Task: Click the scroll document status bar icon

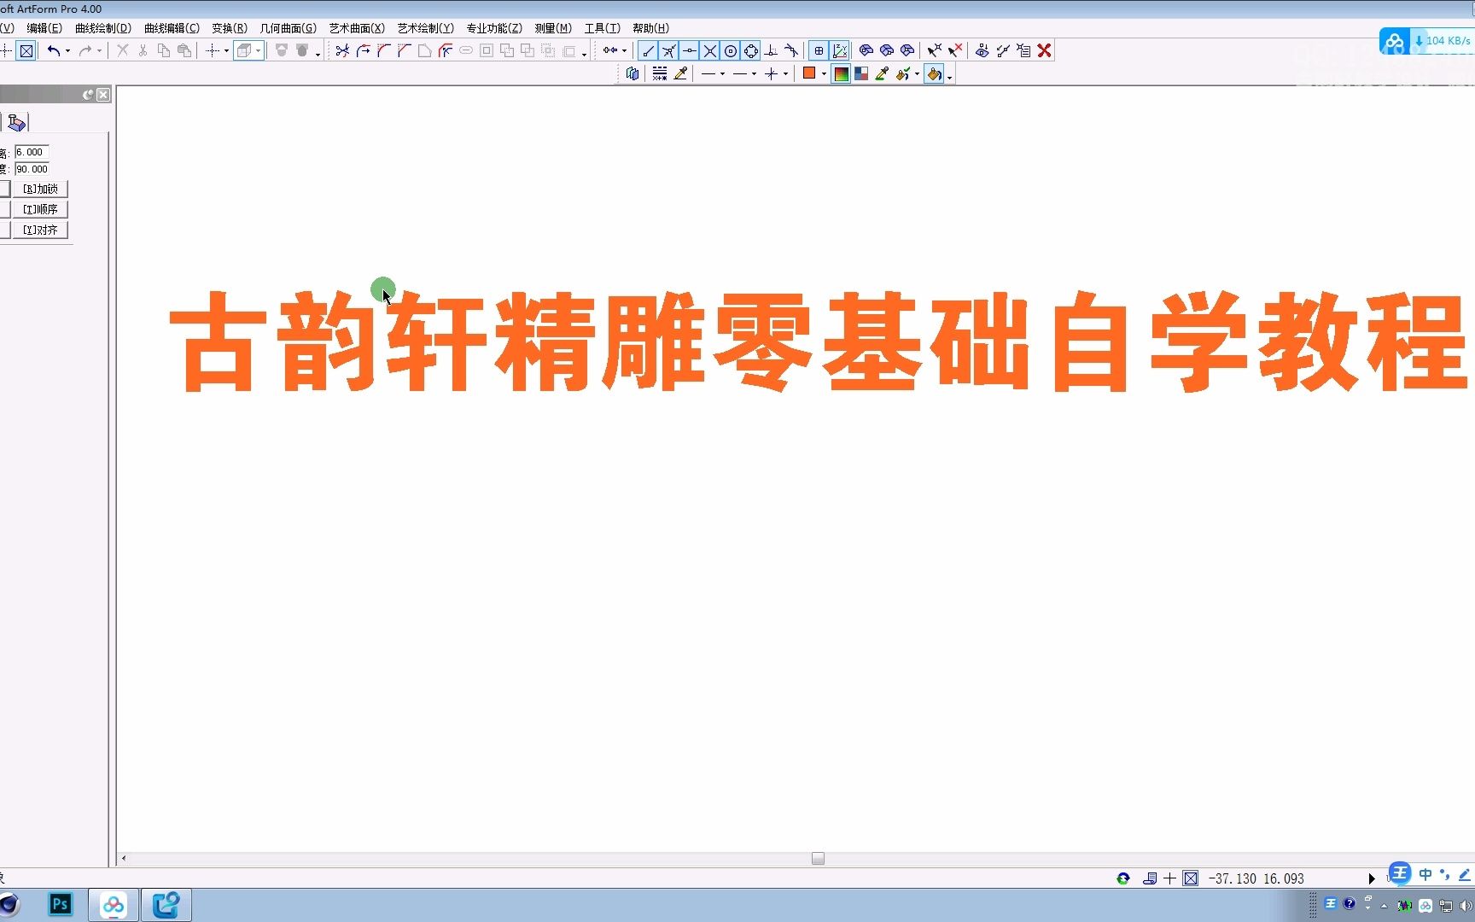Action: [x=1150, y=878]
